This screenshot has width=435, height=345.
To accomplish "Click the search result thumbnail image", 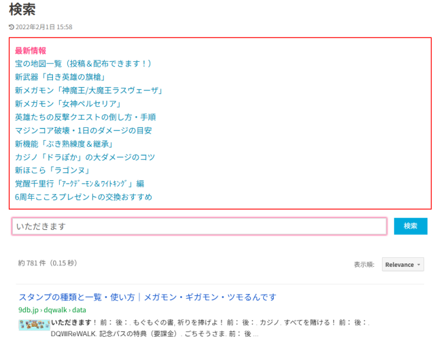I will click(34, 325).
